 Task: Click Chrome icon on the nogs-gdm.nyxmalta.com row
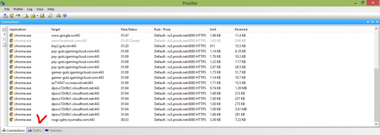click(x=11, y=120)
